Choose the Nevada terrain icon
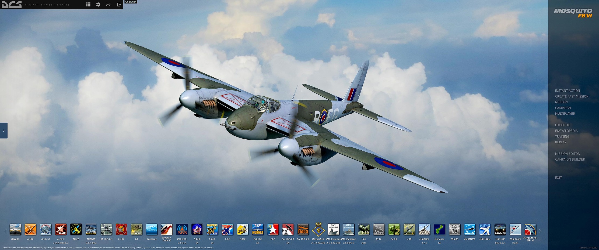599x250 pixels. coord(15,230)
